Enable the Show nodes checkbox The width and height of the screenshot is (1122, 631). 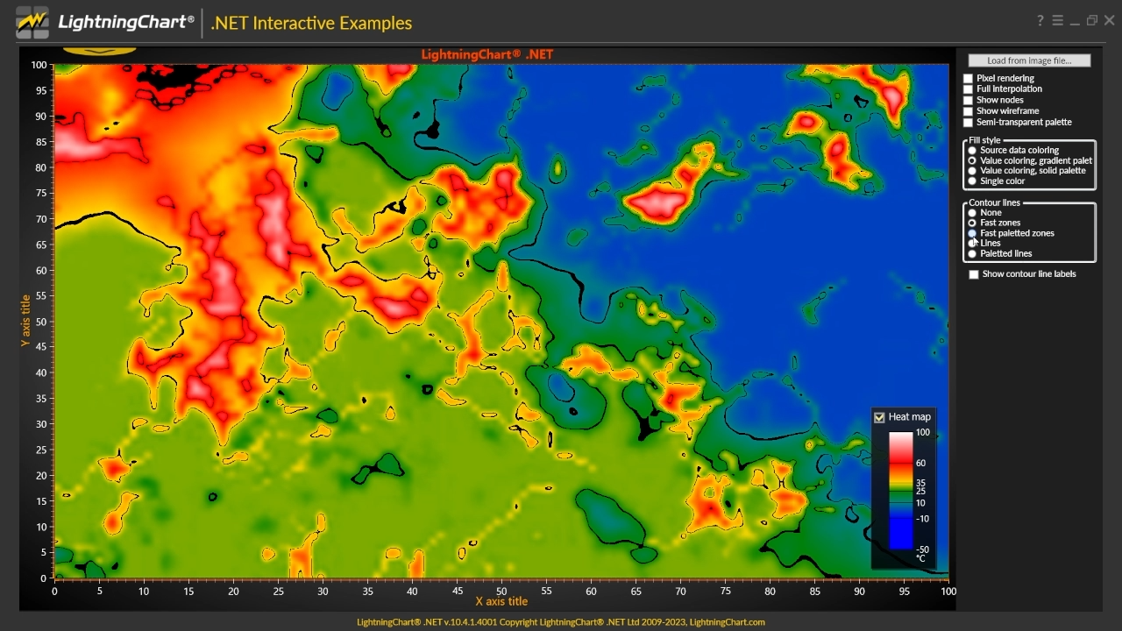tap(969, 101)
